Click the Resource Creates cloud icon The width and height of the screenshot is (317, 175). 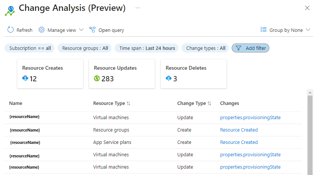[25, 78]
